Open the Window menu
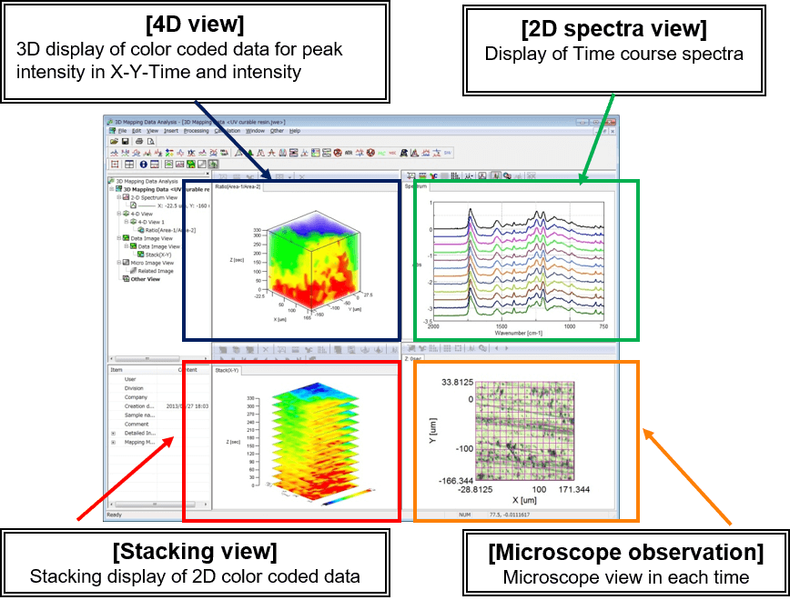Image resolution: width=790 pixels, height=600 pixels. tap(255, 131)
